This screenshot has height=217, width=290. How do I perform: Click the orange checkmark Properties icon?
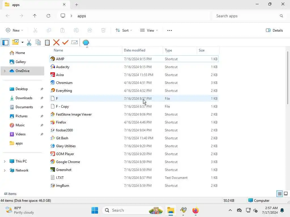65,42
